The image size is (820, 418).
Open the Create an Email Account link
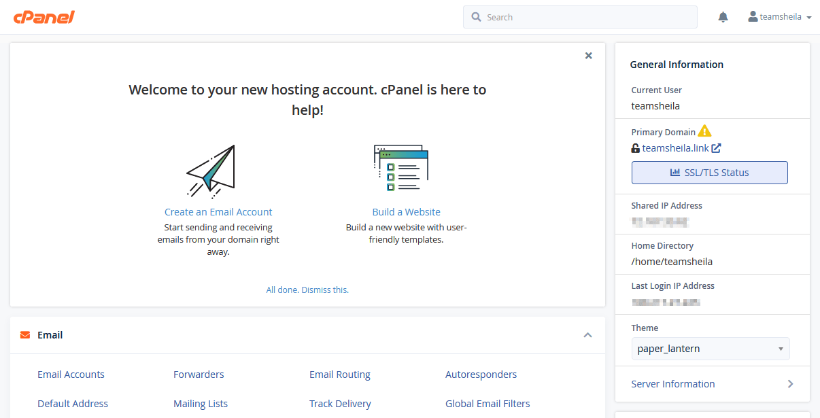click(x=218, y=212)
